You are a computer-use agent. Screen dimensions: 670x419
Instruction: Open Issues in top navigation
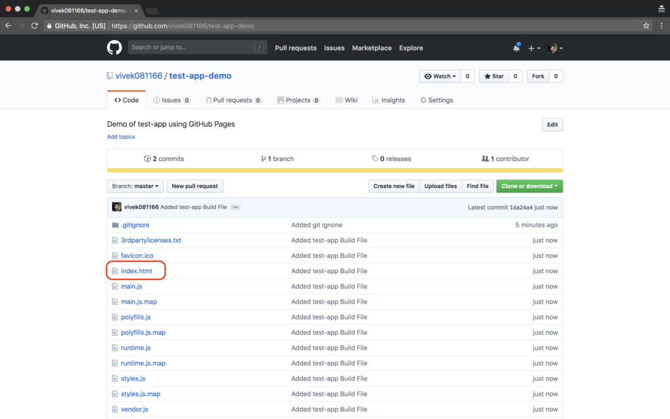click(334, 48)
